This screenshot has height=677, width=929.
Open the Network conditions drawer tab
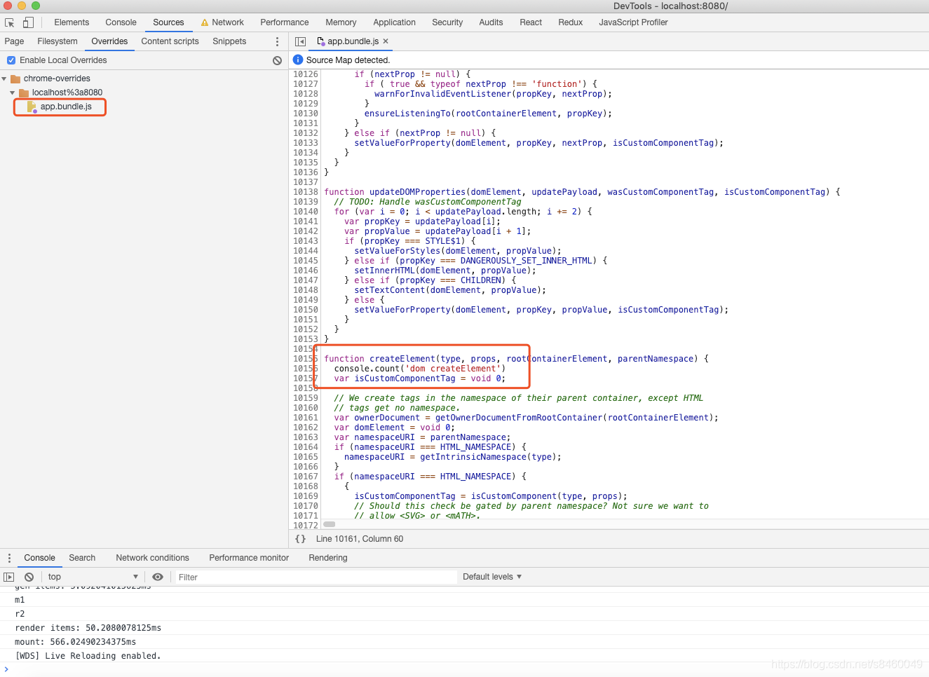coord(152,558)
